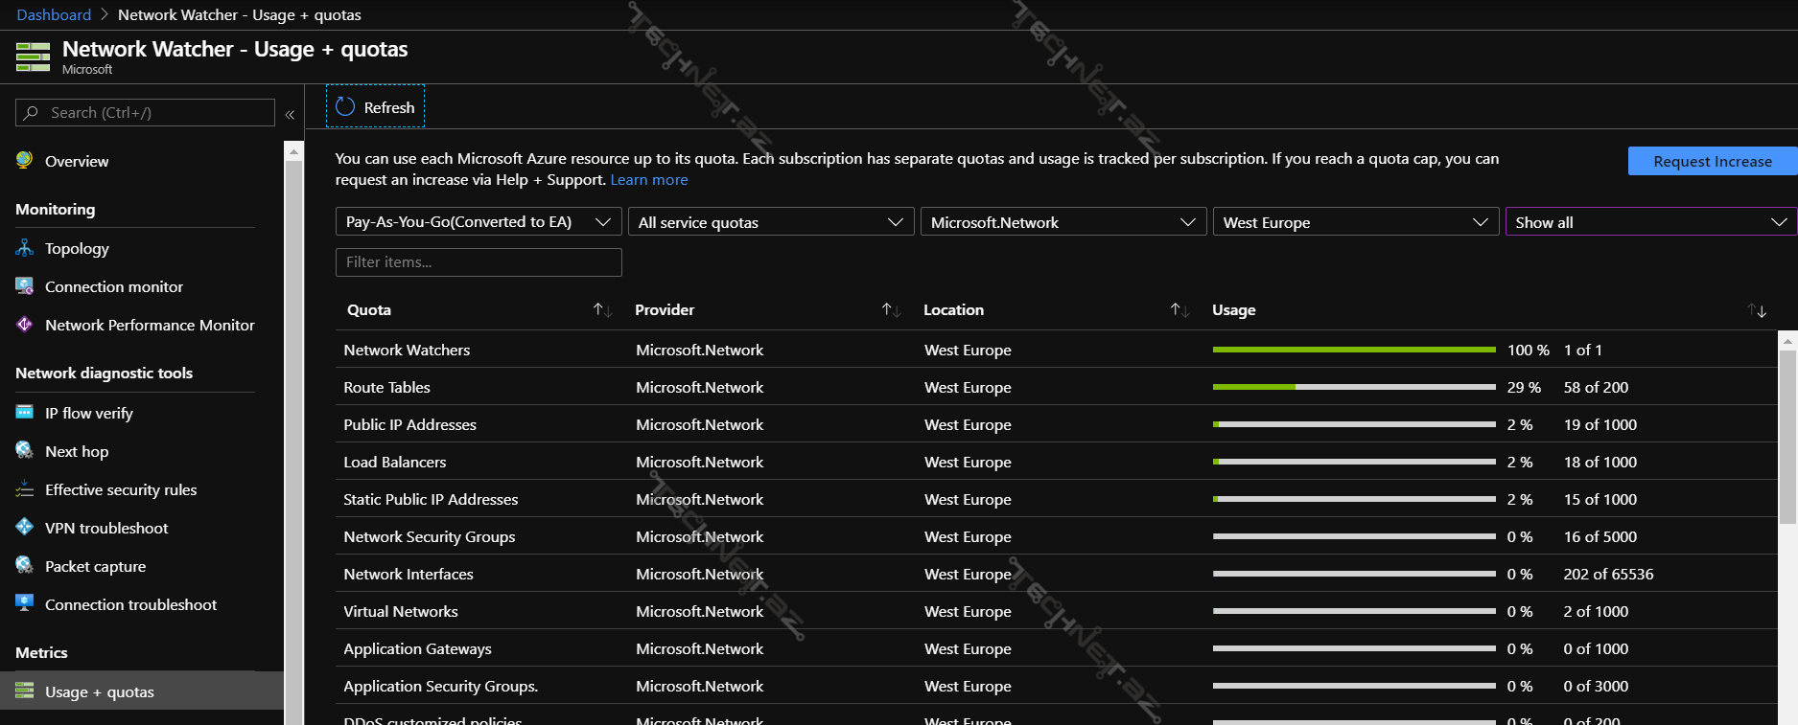Toggle sort order on Provider column
The width and height of the screenshot is (1798, 725).
[x=891, y=310]
